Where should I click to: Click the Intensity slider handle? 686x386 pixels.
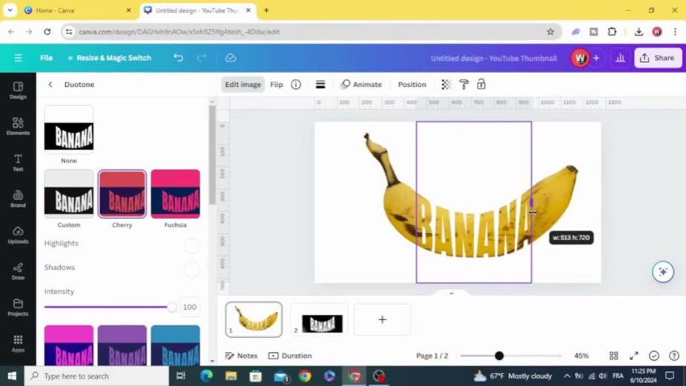171,307
